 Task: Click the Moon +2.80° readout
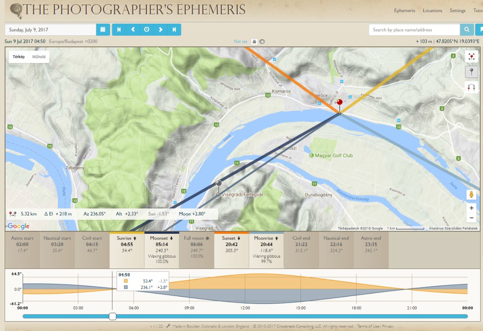pos(193,214)
